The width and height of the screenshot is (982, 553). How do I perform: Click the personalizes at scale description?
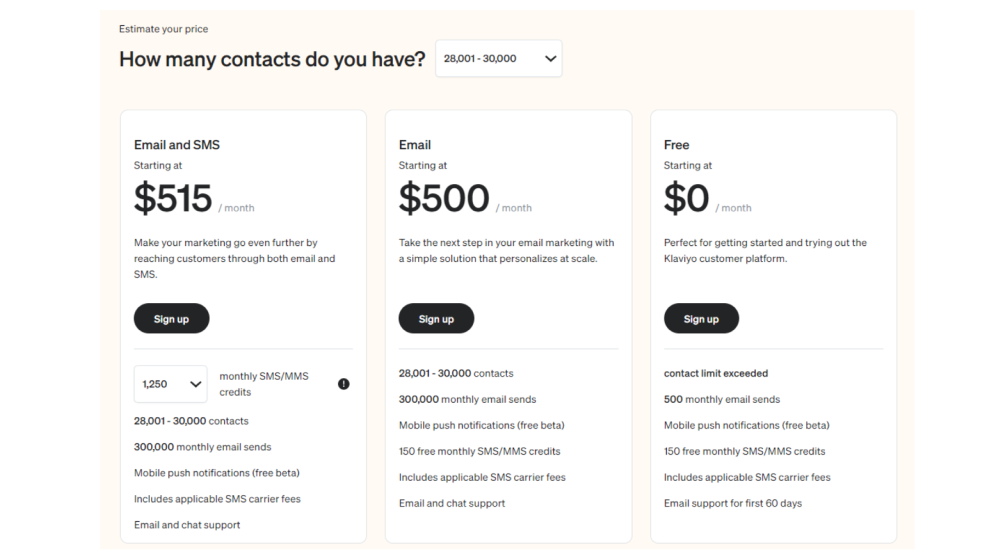[506, 251]
